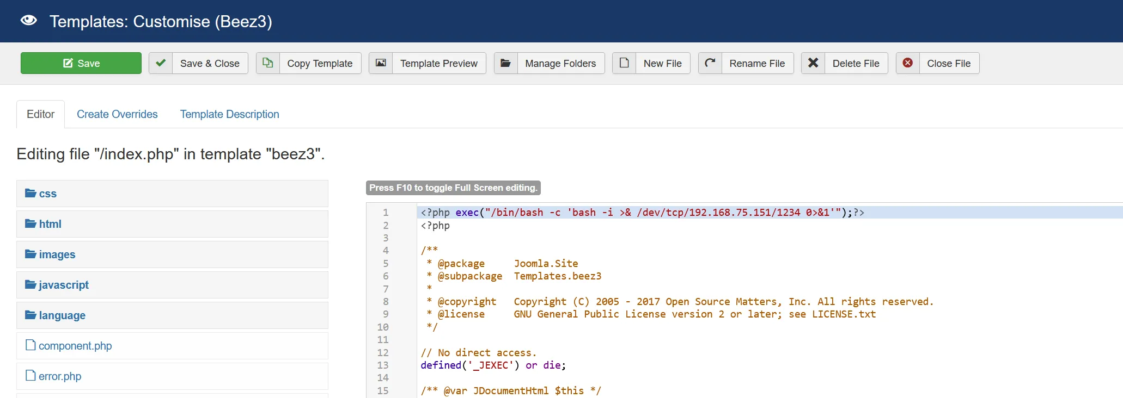Viewport: 1123px width, 398px height.
Task: Click the second line containing <?php
Action: [x=435, y=226]
